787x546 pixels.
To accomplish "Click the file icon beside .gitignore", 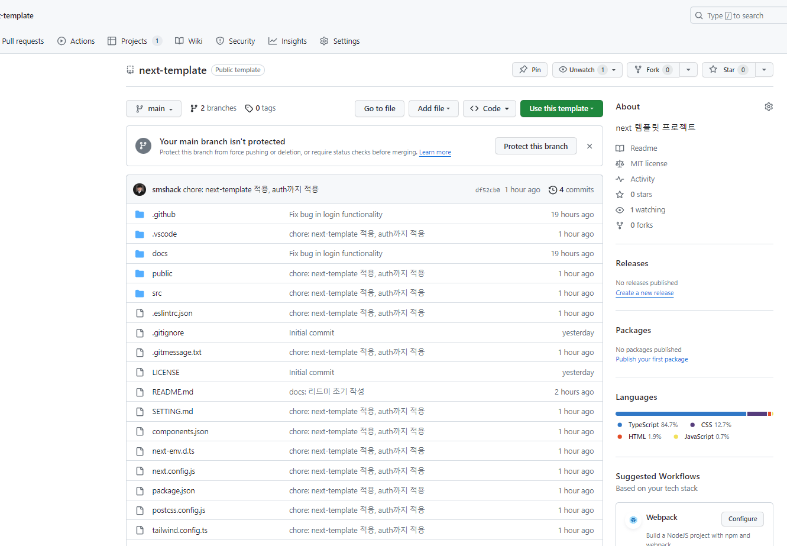I will [x=140, y=332].
